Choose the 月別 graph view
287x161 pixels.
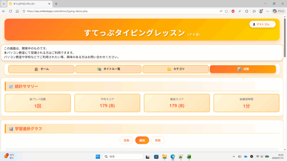[x=158, y=140]
